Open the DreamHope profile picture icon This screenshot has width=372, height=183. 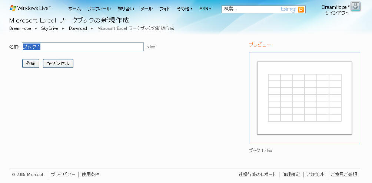pos(355,6)
